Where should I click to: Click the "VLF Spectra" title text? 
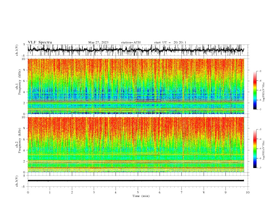(40, 42)
